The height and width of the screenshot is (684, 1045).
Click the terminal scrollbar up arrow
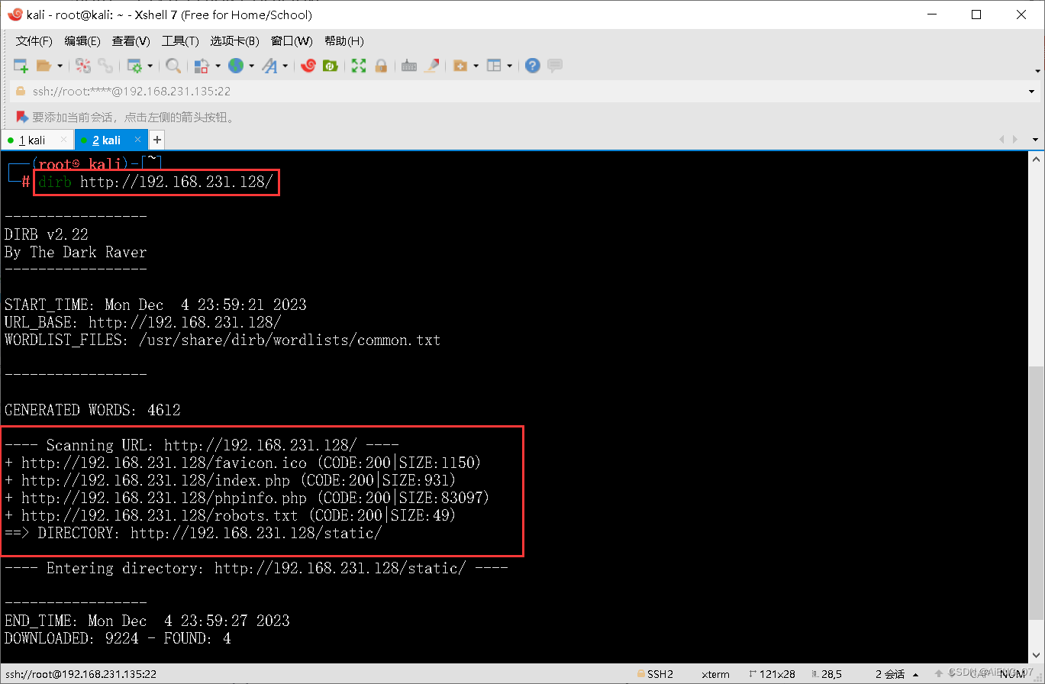click(1036, 160)
